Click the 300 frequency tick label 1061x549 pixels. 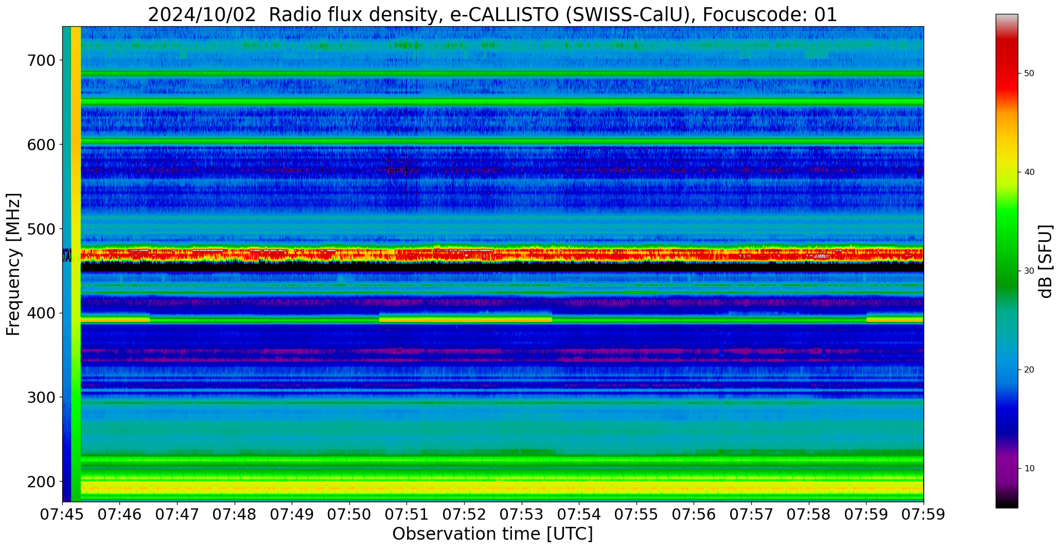(x=41, y=397)
